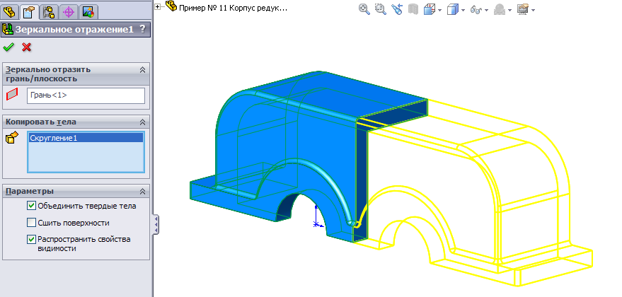Open help for Зеркальное отражение1
This screenshot has height=297, width=622.
coord(142,29)
